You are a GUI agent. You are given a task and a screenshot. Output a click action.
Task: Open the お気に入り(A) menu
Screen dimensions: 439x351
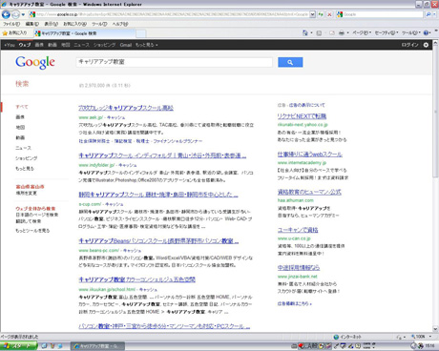pyautogui.click(x=74, y=24)
